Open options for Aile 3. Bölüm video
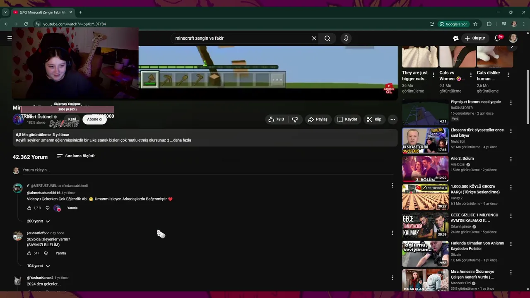The width and height of the screenshot is (530, 298). 511,159
